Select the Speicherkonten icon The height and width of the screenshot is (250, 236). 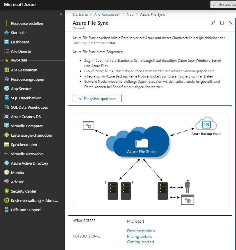pos(6,145)
